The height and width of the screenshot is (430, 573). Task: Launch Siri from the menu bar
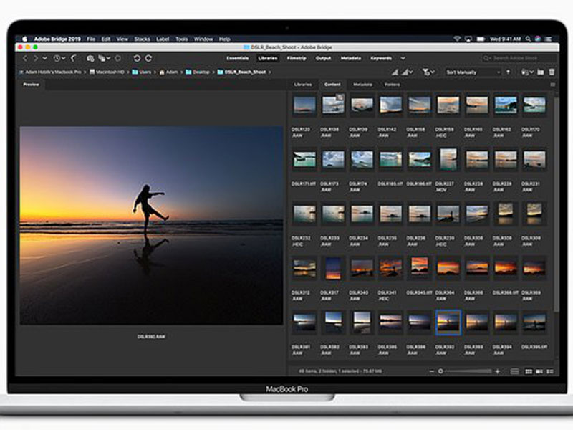pos(538,39)
